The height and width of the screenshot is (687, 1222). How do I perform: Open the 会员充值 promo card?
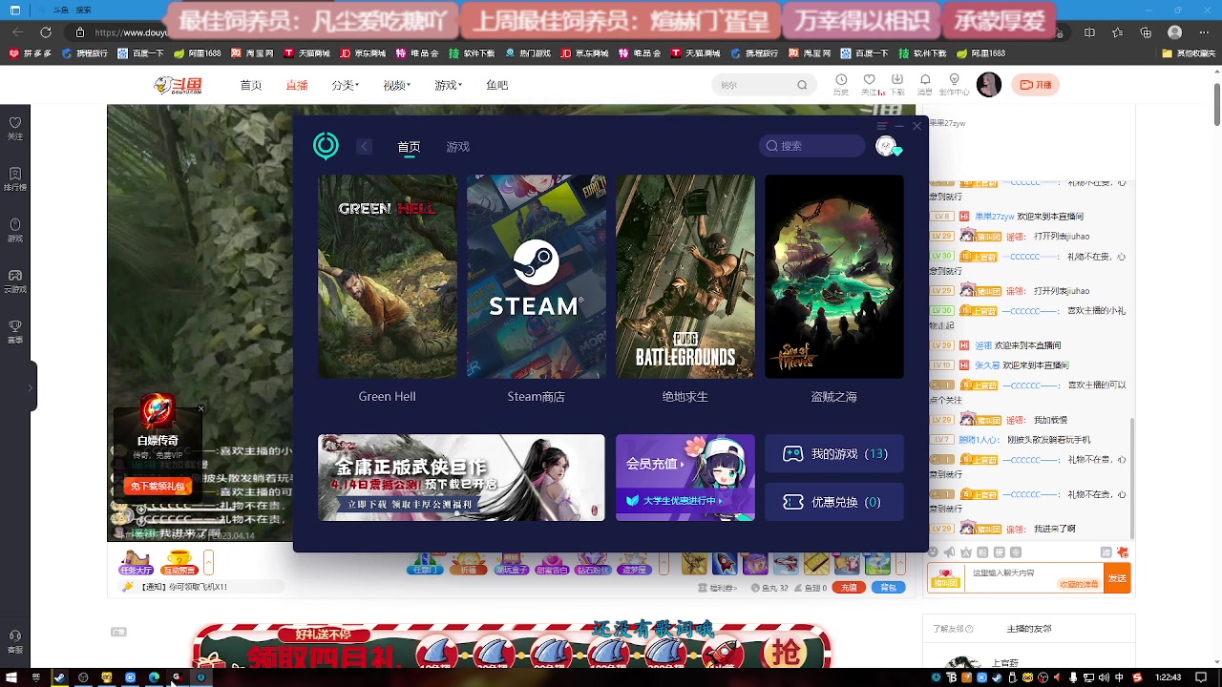tap(685, 477)
